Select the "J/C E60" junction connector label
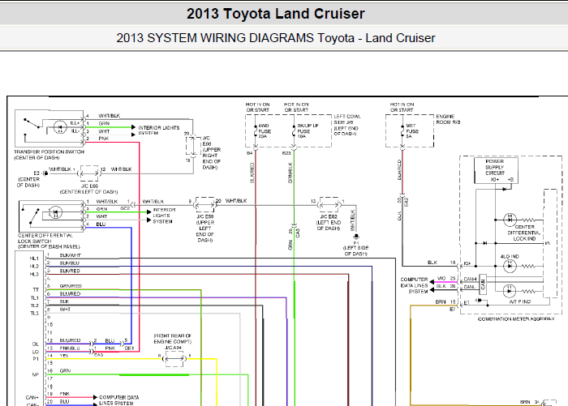568x406 pixels. click(x=207, y=141)
